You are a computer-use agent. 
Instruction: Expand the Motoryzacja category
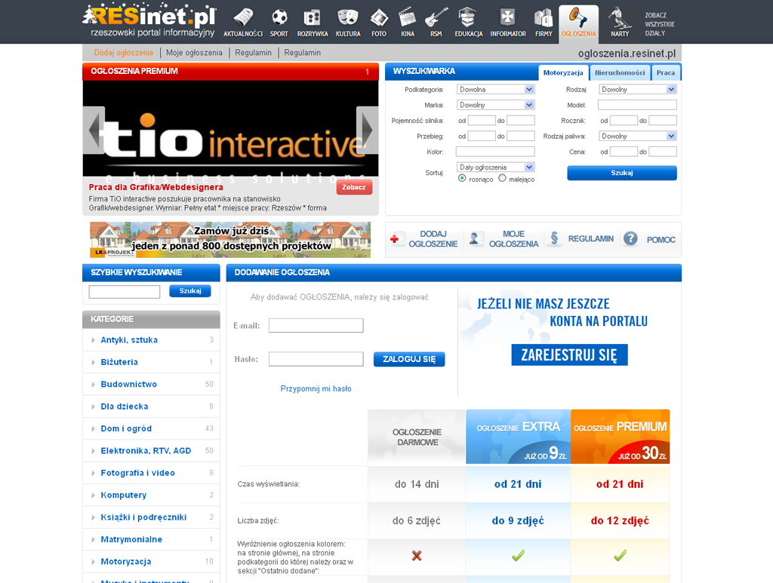tap(93, 561)
